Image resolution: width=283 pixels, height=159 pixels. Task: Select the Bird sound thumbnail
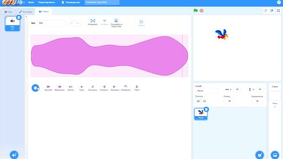coord(12,24)
